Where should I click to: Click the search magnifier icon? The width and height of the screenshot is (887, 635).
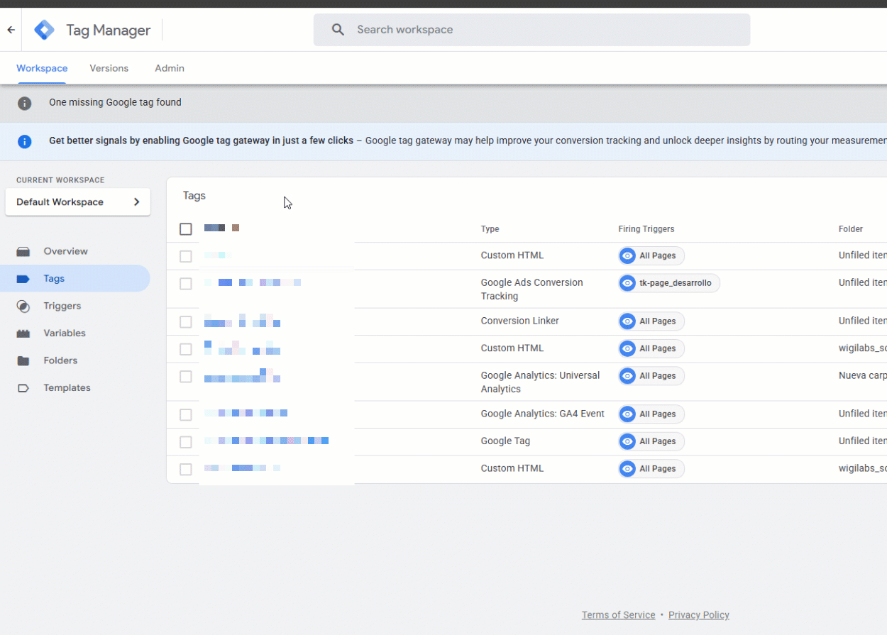[338, 30]
